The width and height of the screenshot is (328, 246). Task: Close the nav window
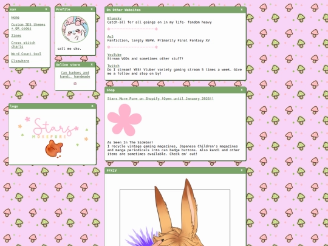[46, 9]
